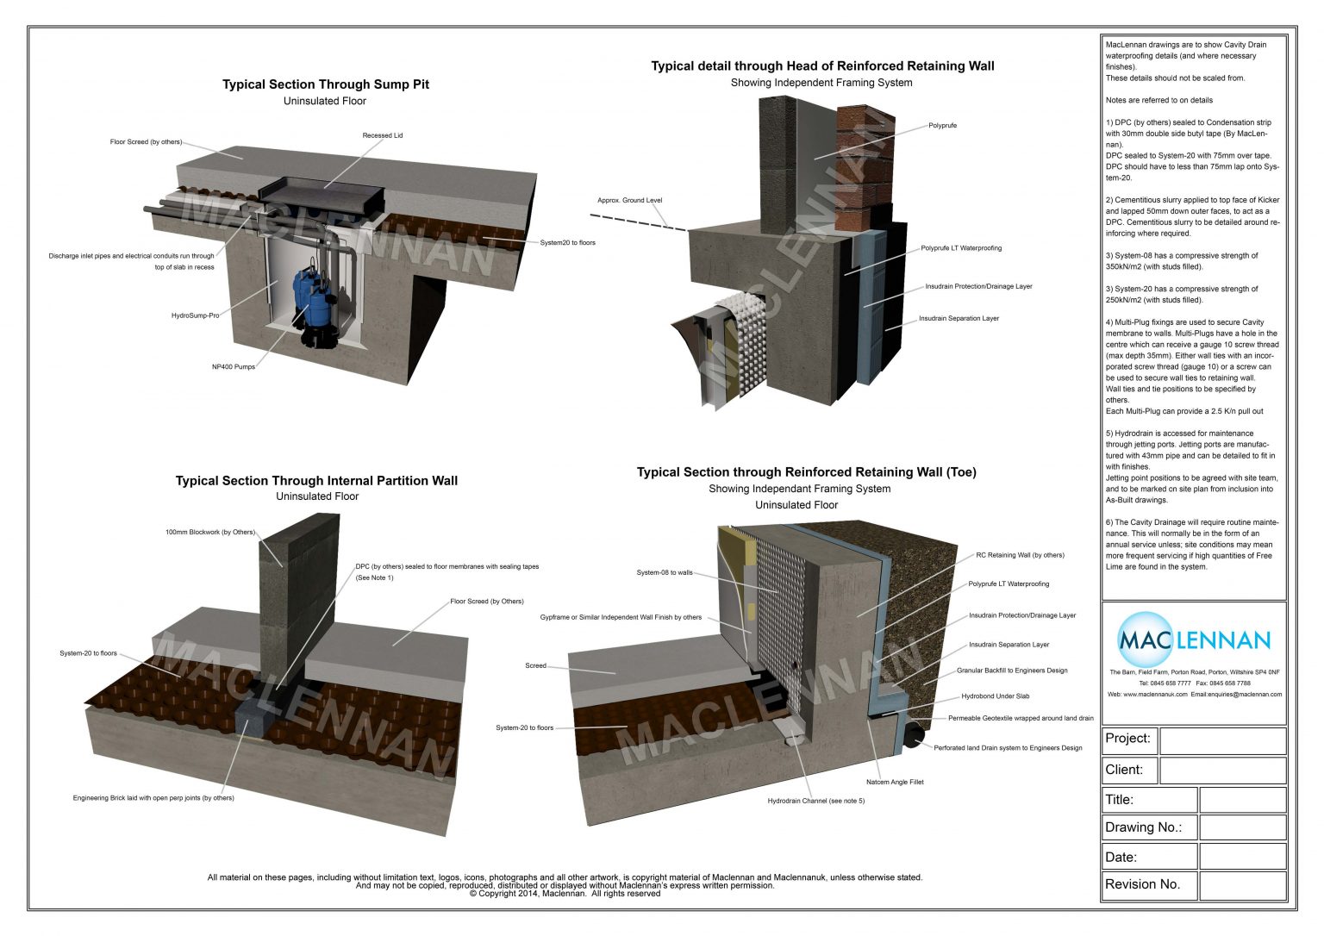Select the 'Typical detail through Head of Reinforced Retaining Wall' heading

[x=822, y=66]
